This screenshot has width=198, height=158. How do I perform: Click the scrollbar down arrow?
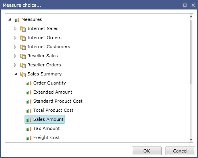(191, 139)
